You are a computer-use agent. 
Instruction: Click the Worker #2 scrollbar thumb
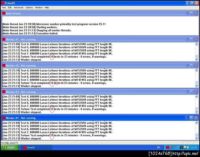click(x=197, y=83)
